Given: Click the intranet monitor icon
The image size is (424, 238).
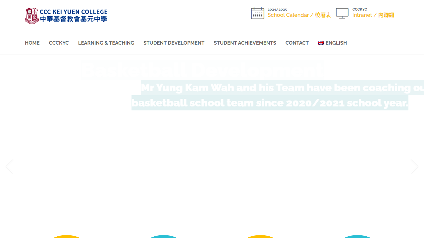Looking at the screenshot, I should point(342,13).
